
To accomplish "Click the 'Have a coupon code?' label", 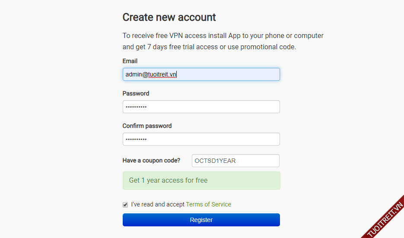I will click(151, 160).
